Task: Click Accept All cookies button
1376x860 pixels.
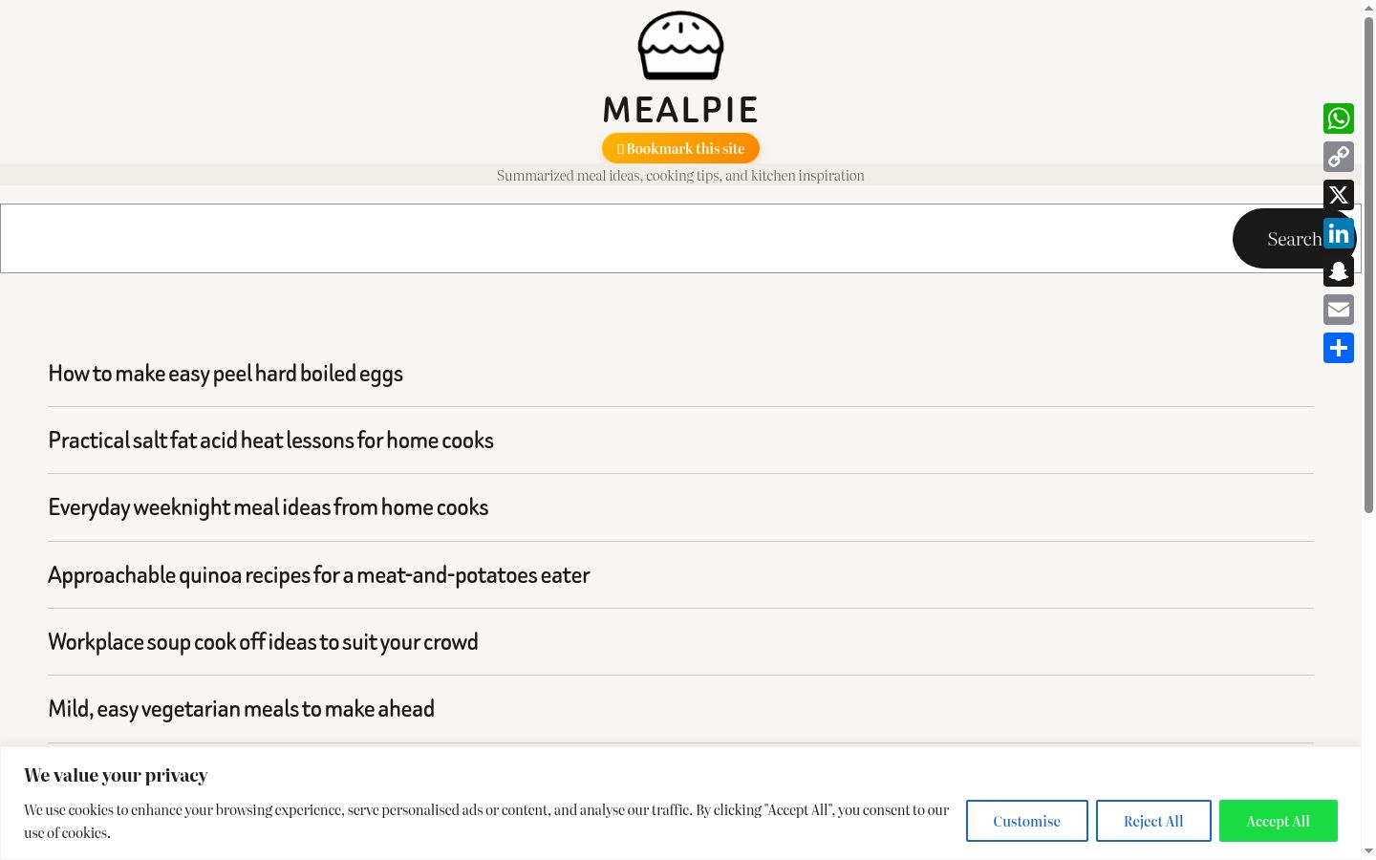Action: [1278, 821]
